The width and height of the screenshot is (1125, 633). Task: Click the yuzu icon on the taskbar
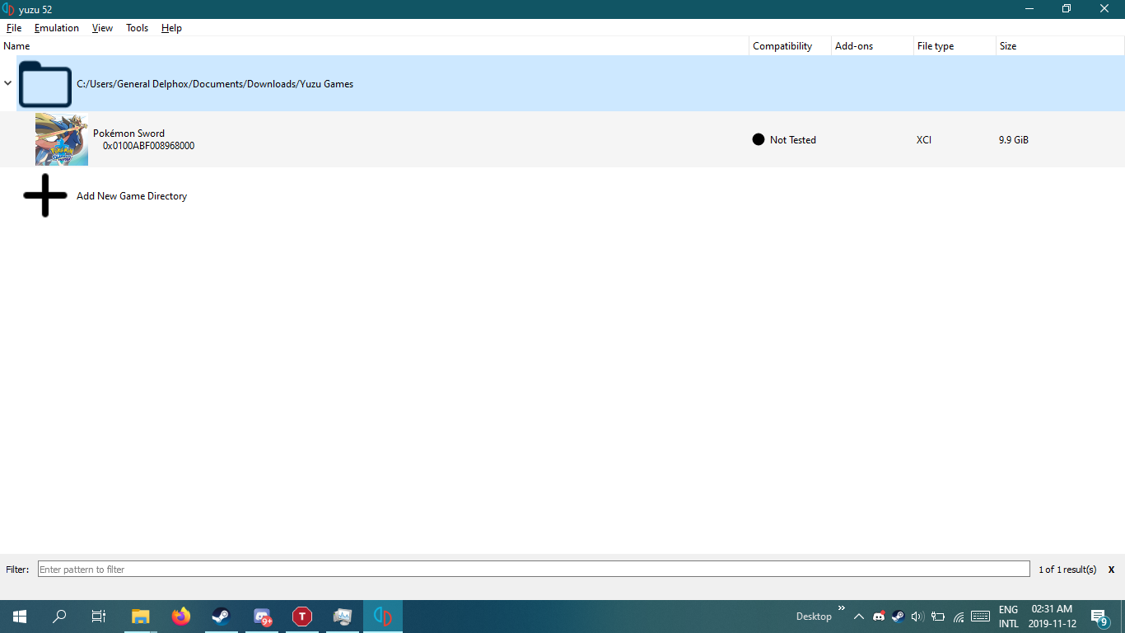tap(383, 617)
